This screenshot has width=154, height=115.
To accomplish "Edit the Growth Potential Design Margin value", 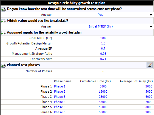I will point(103,43).
